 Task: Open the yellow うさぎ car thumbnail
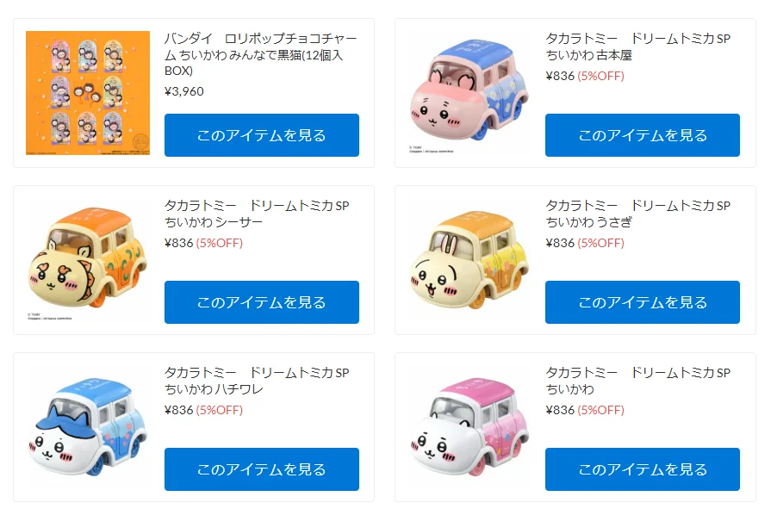[x=469, y=260]
